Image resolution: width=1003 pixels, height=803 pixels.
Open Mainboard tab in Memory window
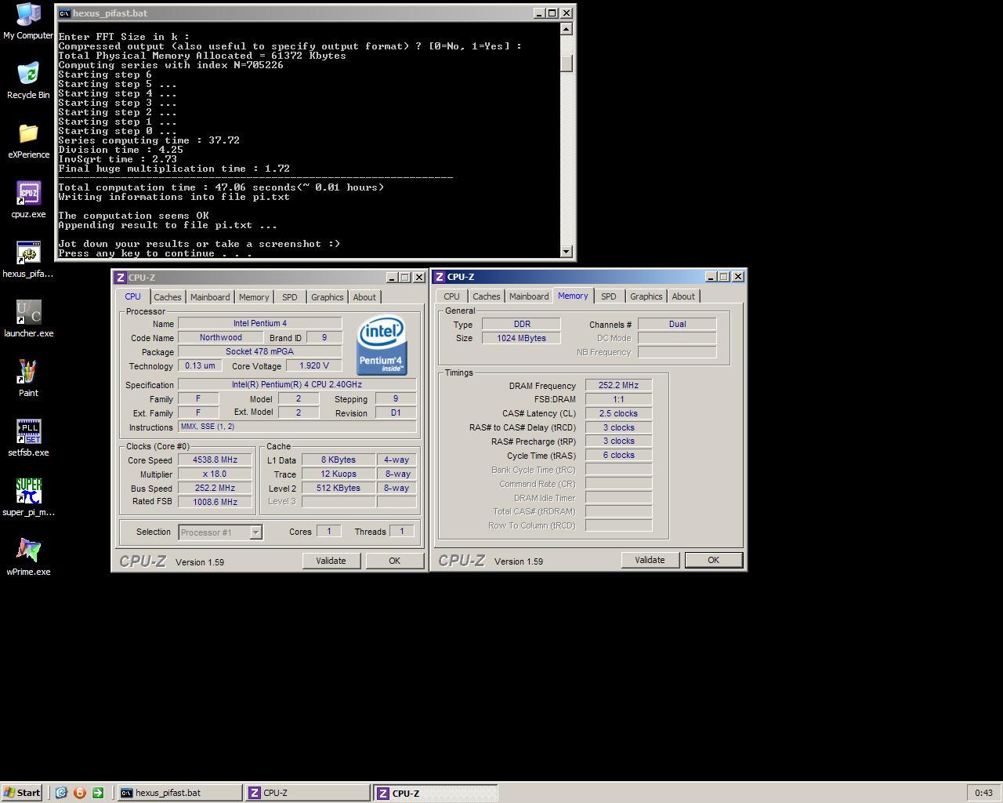[x=529, y=296]
